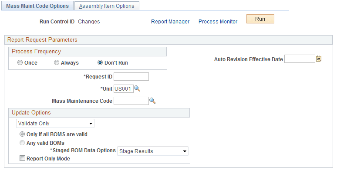Screen dimensions: 337x170
Task: Open the Validate Only update options dropdown
Action: point(55,124)
